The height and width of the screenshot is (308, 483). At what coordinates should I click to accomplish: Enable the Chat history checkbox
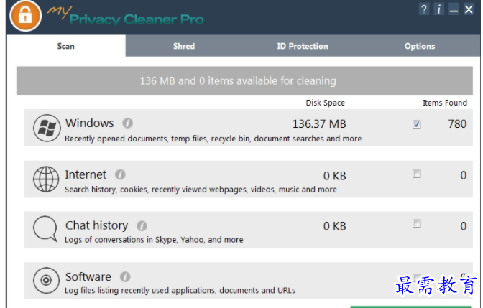[x=417, y=224]
